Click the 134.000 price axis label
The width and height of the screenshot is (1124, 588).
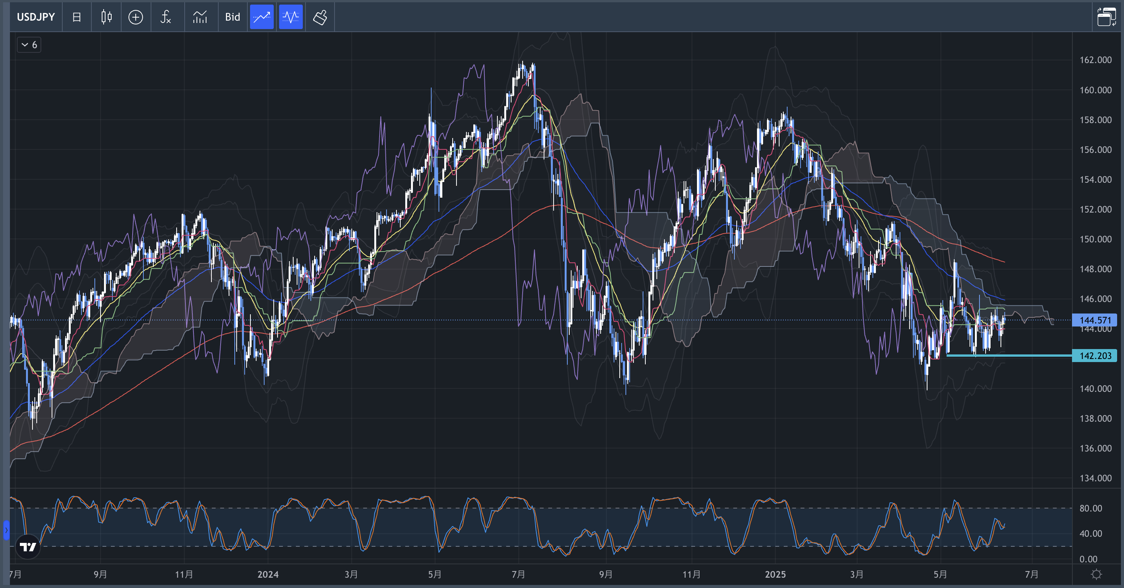[1096, 478]
